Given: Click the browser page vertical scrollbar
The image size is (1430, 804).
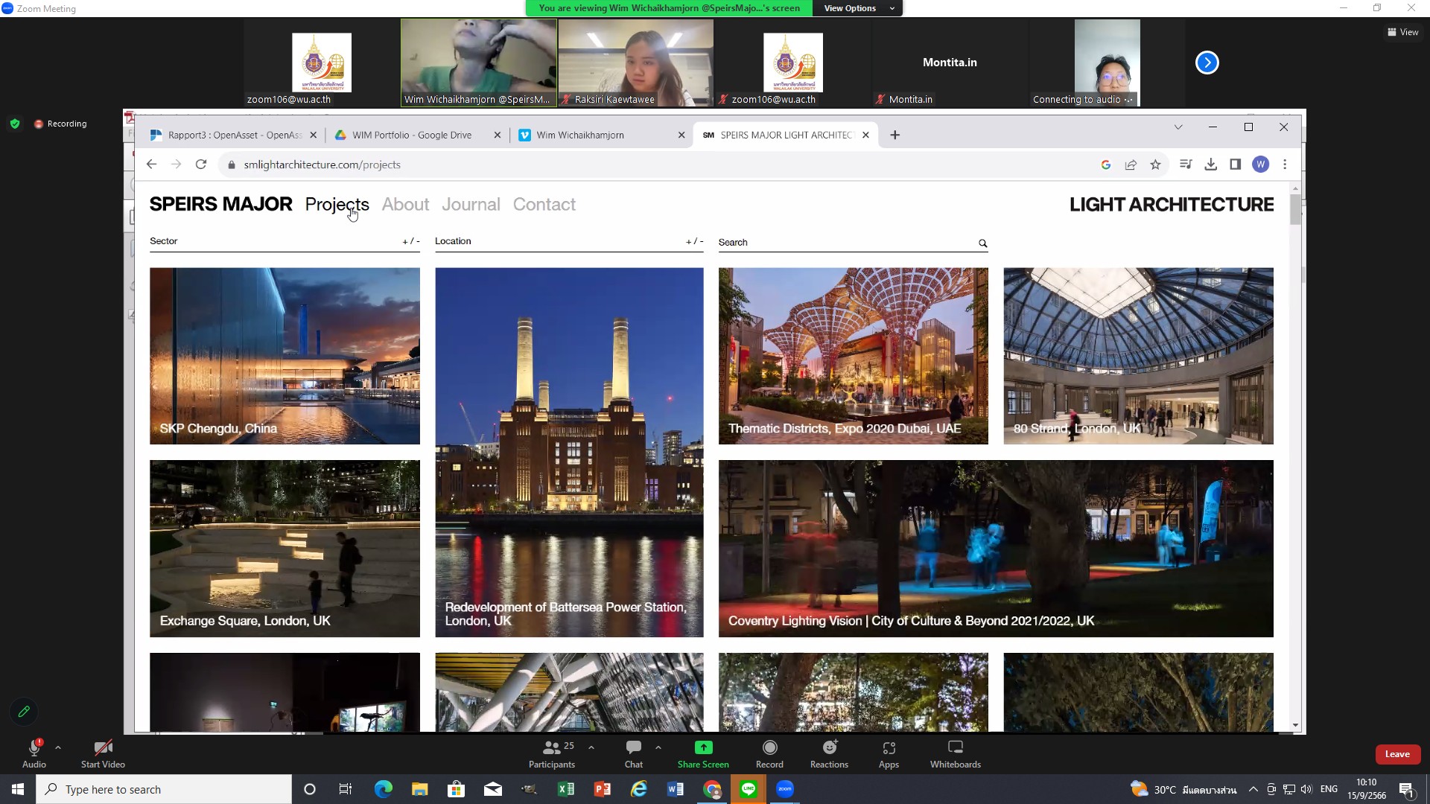Looking at the screenshot, I should [1295, 211].
